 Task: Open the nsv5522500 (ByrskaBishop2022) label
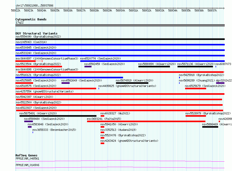point(39,102)
